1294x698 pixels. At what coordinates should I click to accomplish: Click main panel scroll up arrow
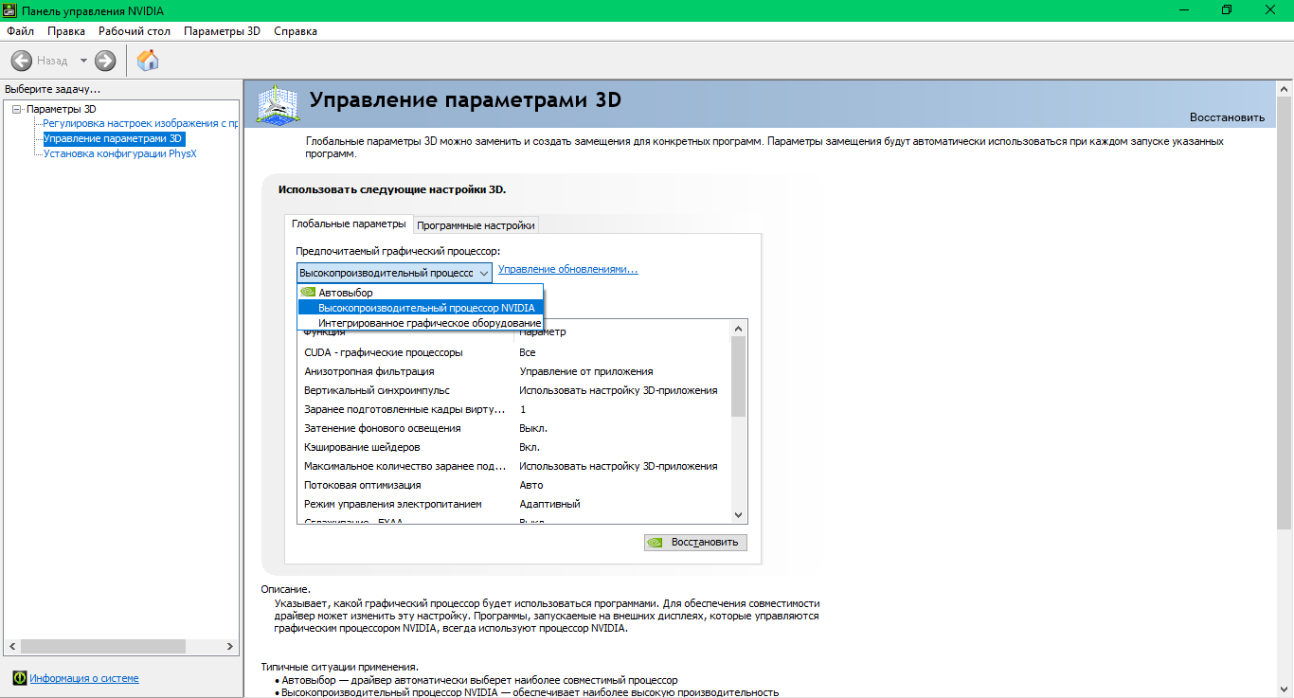[1285, 89]
